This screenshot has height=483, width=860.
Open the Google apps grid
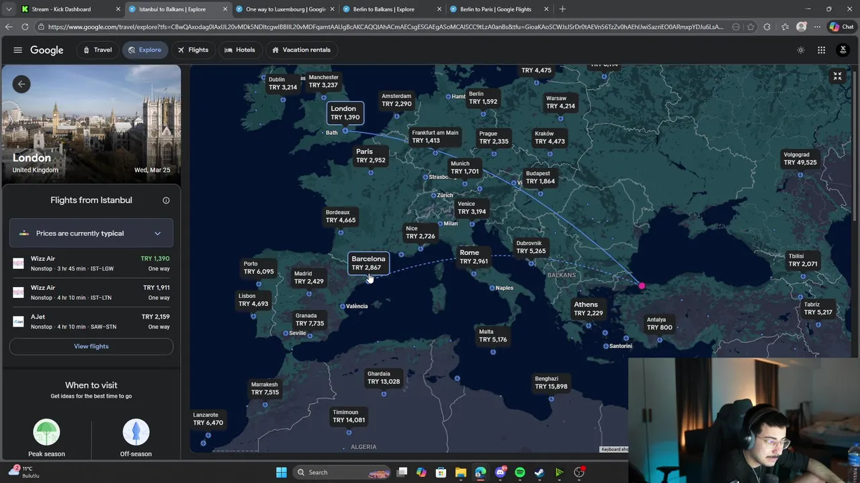pyautogui.click(x=821, y=50)
